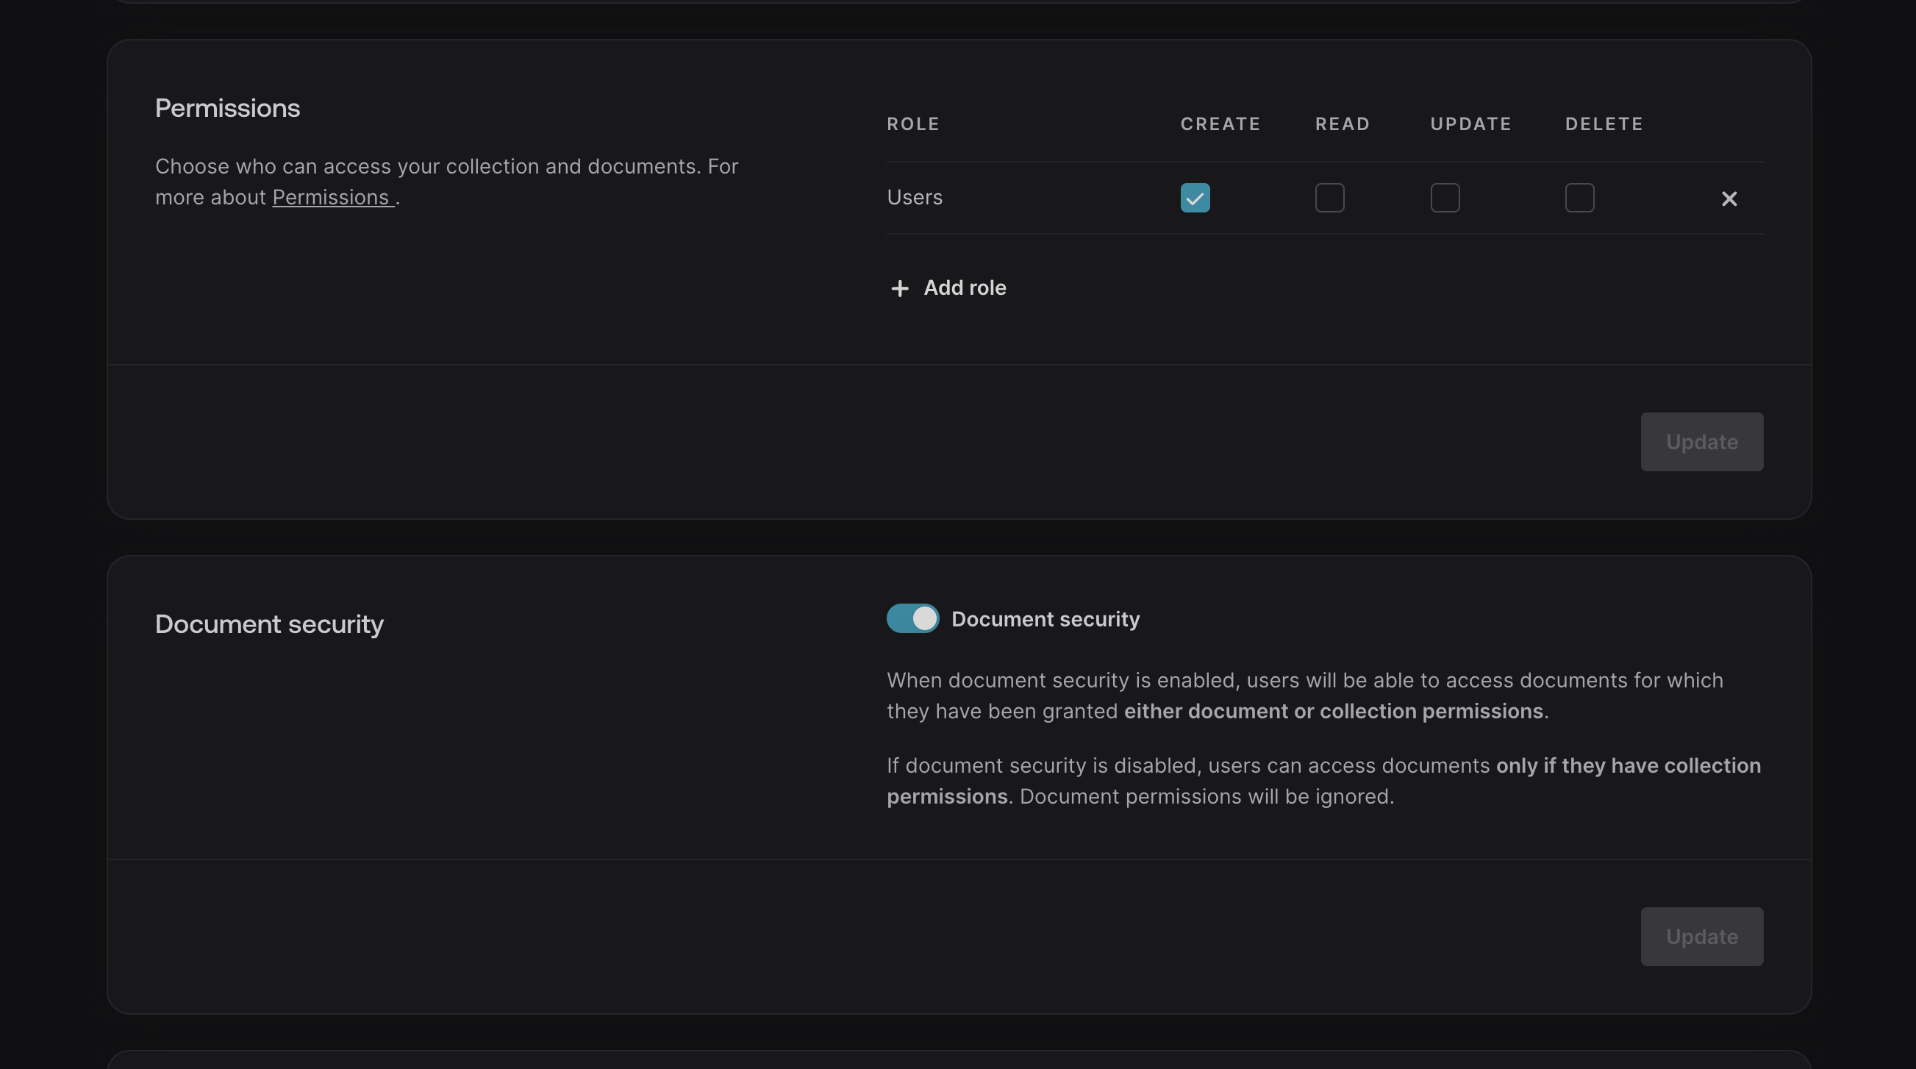The height and width of the screenshot is (1069, 1916).
Task: Click the Document security section heading
Action: (x=269, y=623)
